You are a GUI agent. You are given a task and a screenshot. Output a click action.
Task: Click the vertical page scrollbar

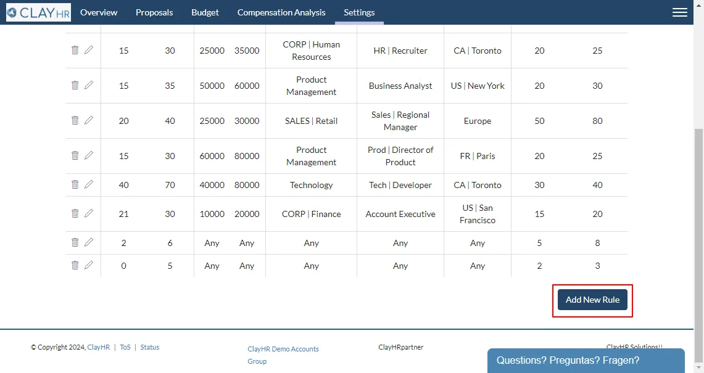coord(698,245)
